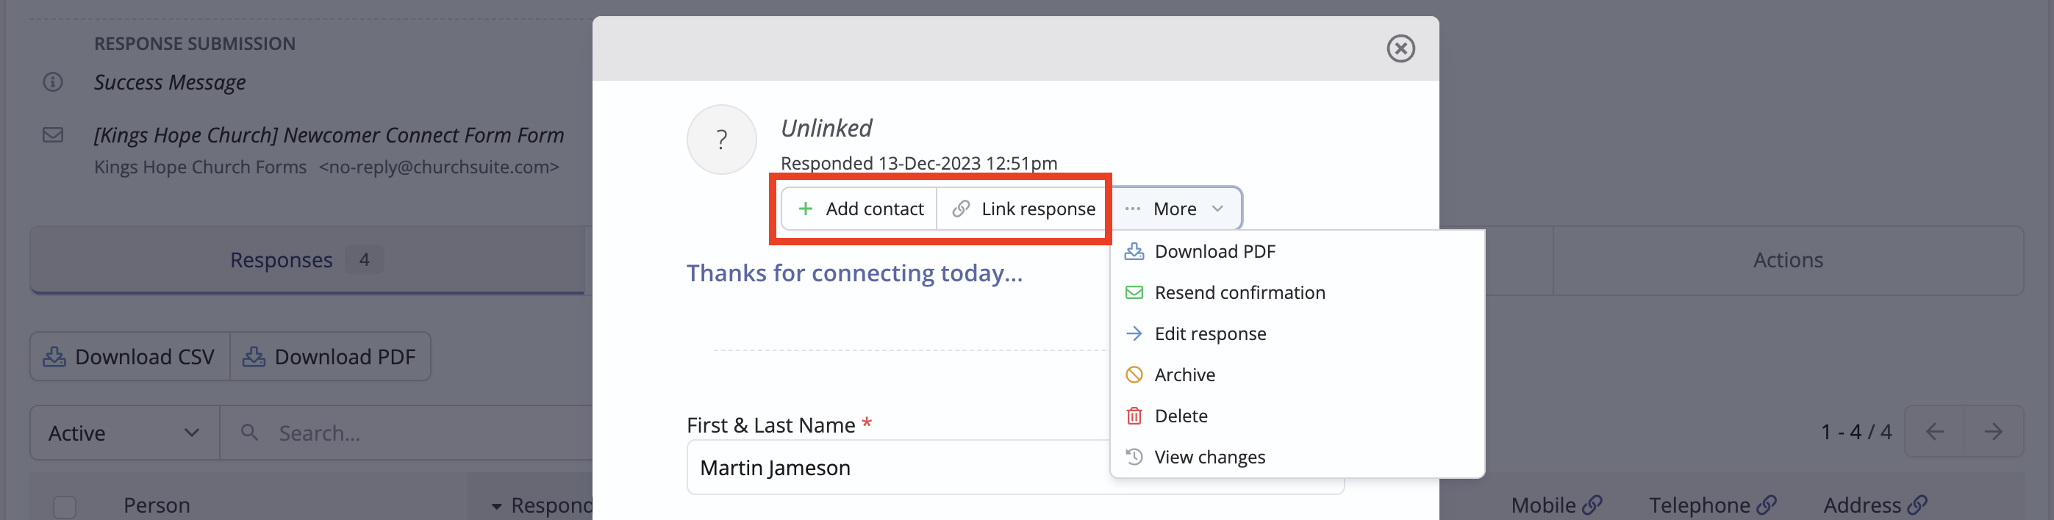Click the 1 - 4 / 4 pagination text
The width and height of the screenshot is (2054, 520).
(1856, 432)
